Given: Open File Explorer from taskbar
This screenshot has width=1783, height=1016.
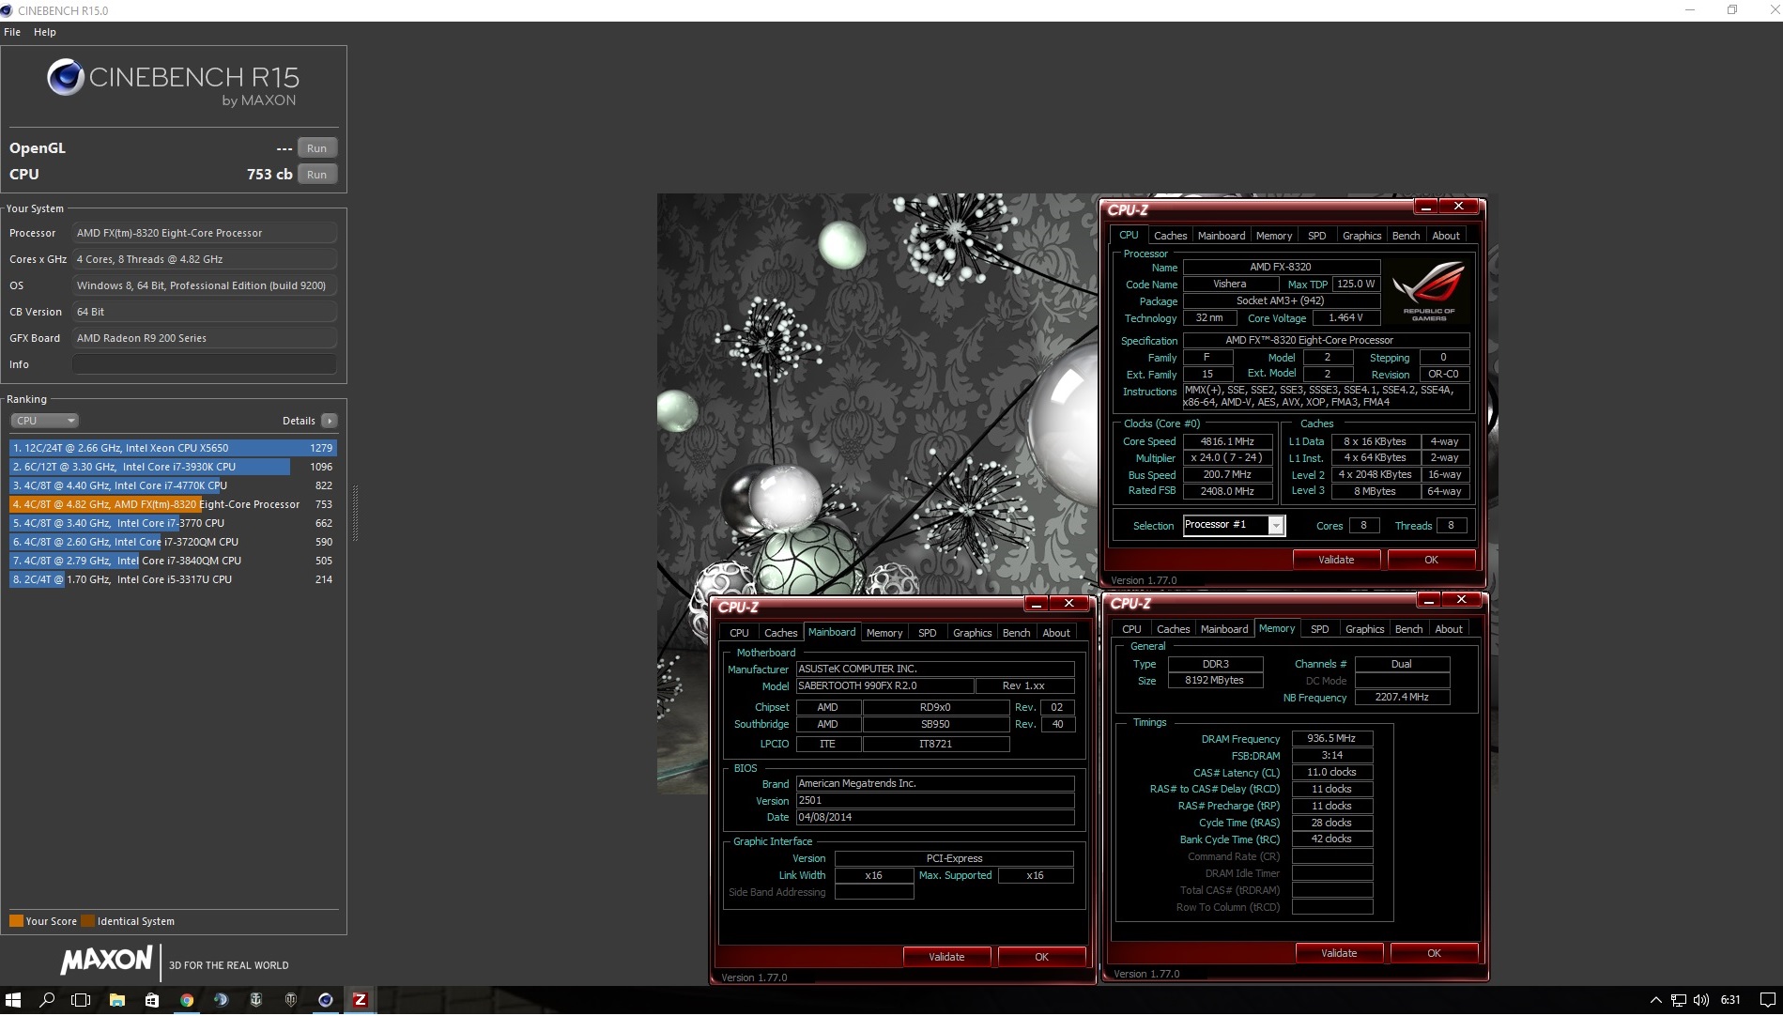Looking at the screenshot, I should pyautogui.click(x=117, y=1000).
